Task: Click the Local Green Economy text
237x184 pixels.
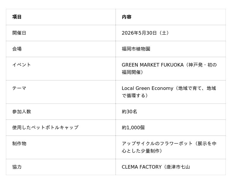Action: (147, 88)
